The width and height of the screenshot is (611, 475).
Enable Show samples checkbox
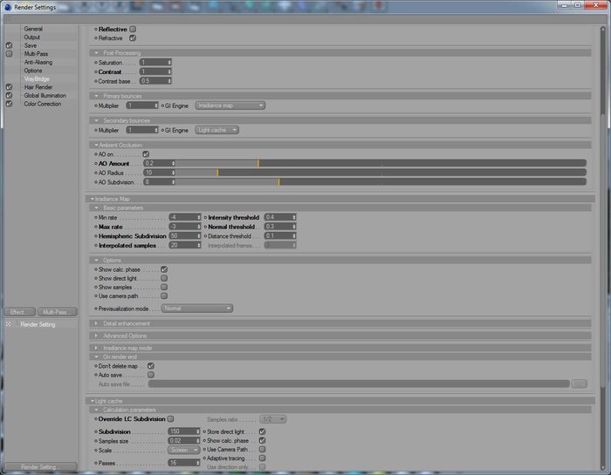pyautogui.click(x=164, y=287)
